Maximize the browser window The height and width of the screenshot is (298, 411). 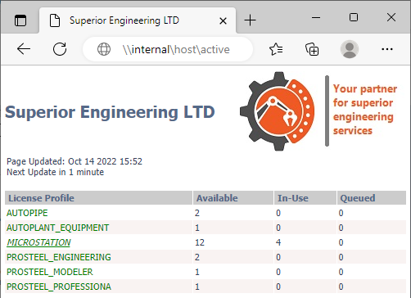[x=354, y=17]
